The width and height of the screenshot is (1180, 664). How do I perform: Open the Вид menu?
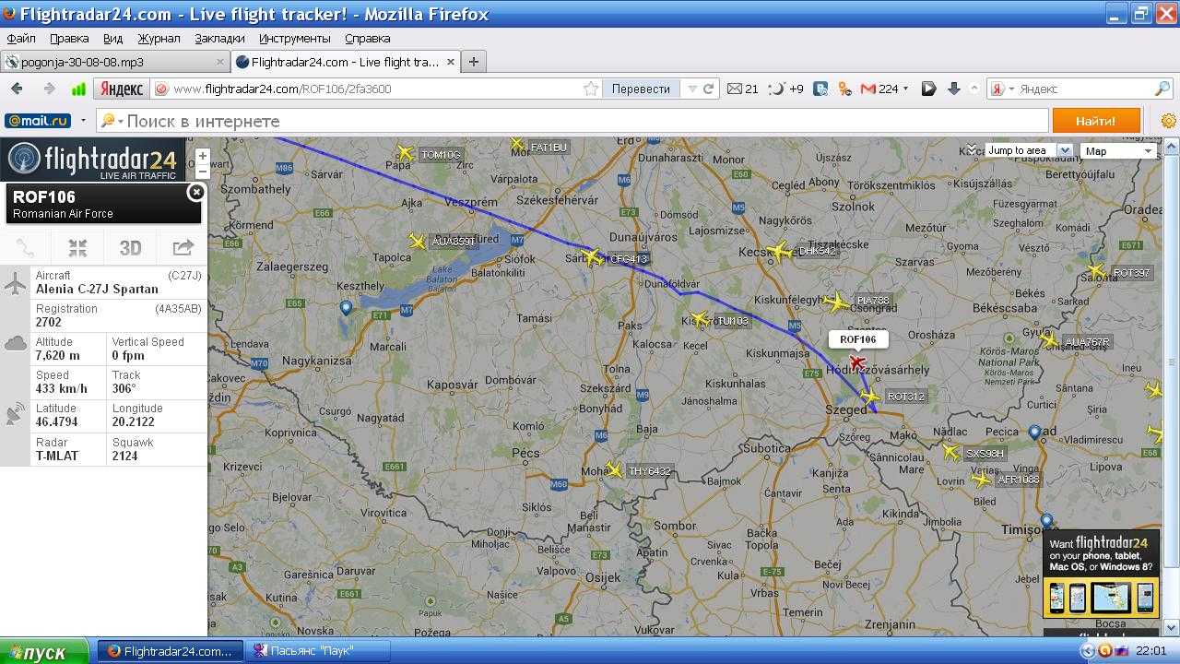click(x=112, y=38)
